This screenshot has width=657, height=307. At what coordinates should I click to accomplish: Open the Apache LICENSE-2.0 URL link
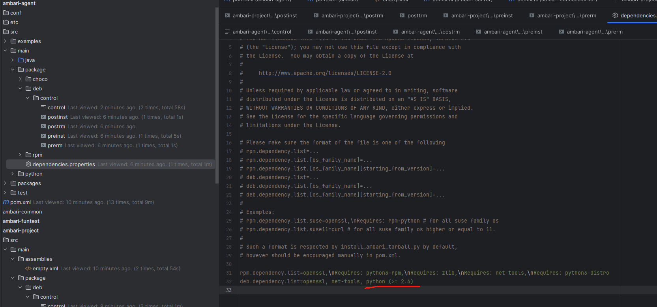coord(325,73)
